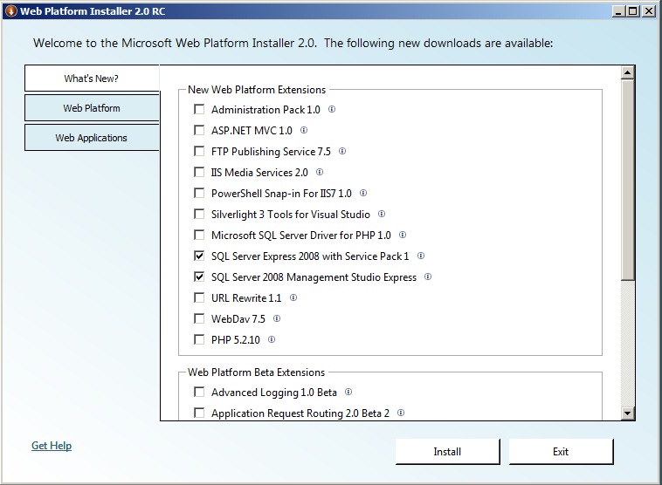
Task: Click the scrollbar up arrow
Action: pos(628,73)
